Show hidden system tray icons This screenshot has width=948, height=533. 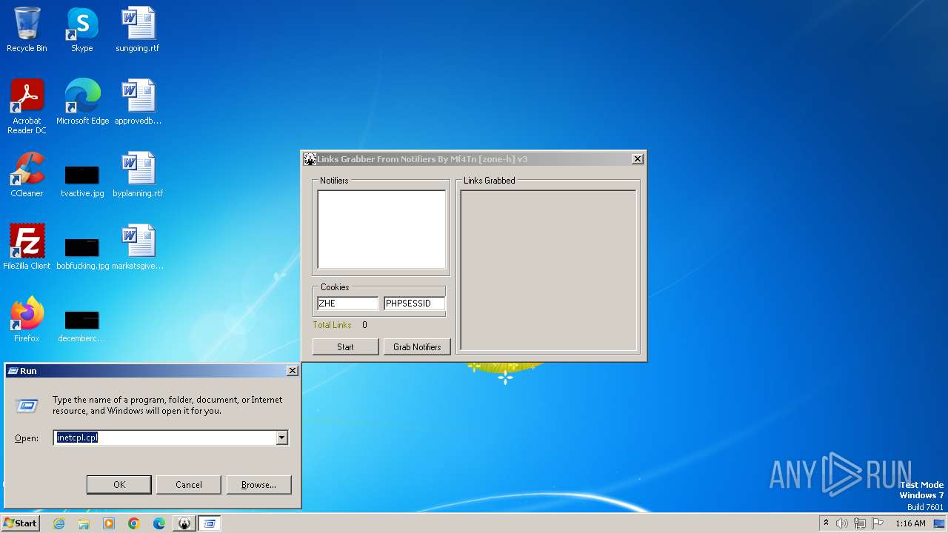point(826,523)
